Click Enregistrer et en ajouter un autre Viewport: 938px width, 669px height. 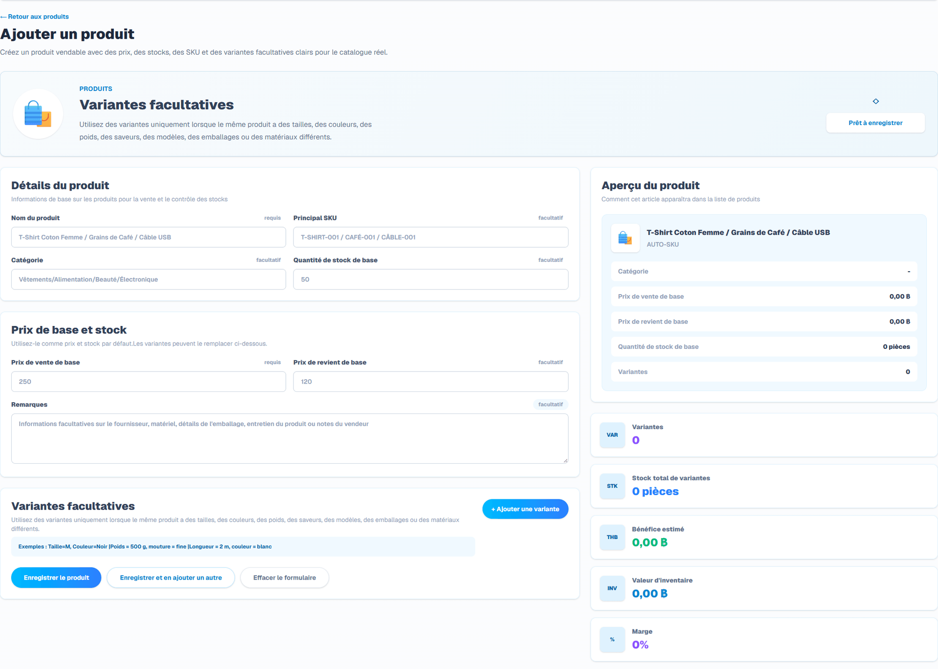pyautogui.click(x=171, y=578)
